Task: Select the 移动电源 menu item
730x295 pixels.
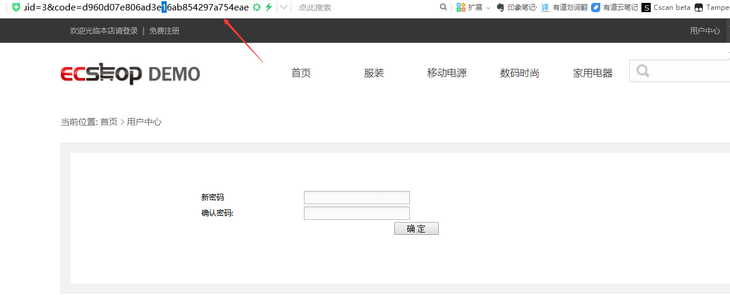Action: pyautogui.click(x=447, y=73)
